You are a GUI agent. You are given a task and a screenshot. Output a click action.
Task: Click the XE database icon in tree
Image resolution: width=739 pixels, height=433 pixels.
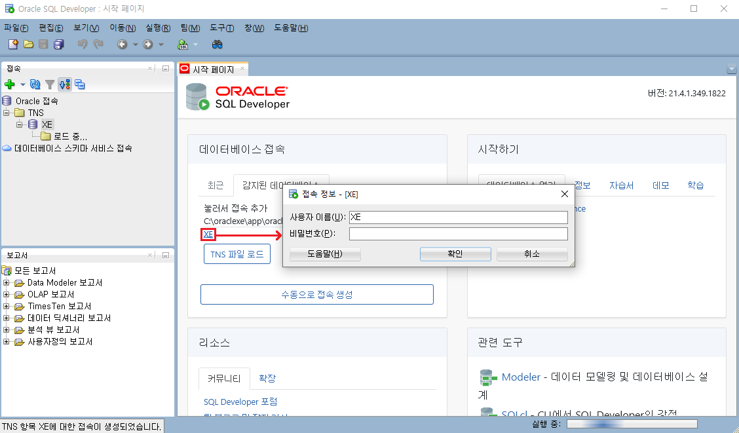(33, 124)
